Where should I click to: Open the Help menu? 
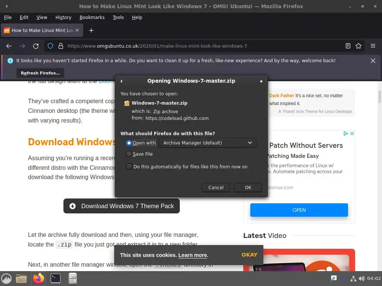coord(137,18)
